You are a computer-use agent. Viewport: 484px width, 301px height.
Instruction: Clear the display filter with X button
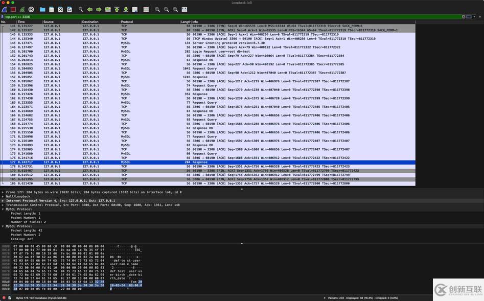click(x=464, y=17)
